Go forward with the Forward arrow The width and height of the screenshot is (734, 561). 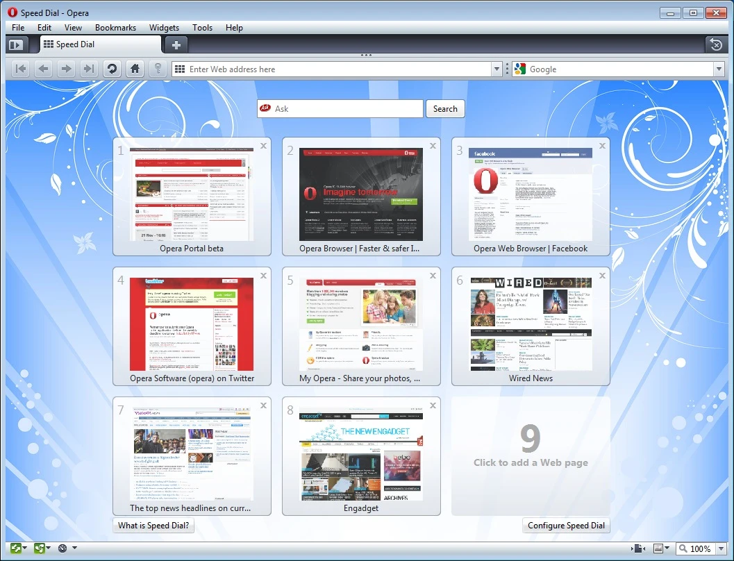(x=66, y=69)
